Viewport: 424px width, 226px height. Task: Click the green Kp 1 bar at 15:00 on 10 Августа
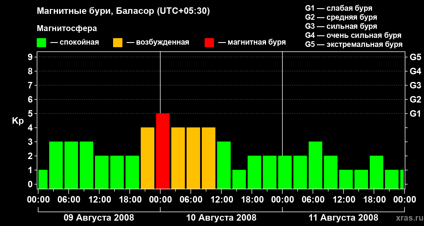[239, 179]
